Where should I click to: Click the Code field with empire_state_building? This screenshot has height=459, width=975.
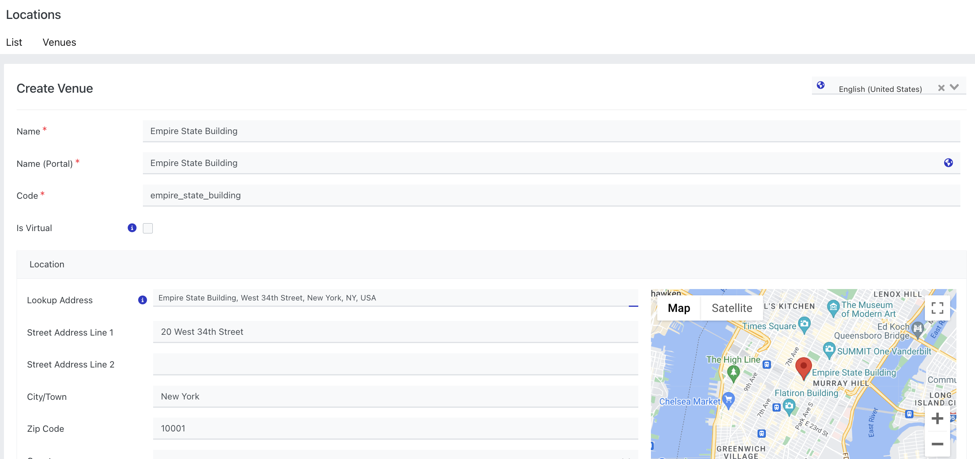551,196
